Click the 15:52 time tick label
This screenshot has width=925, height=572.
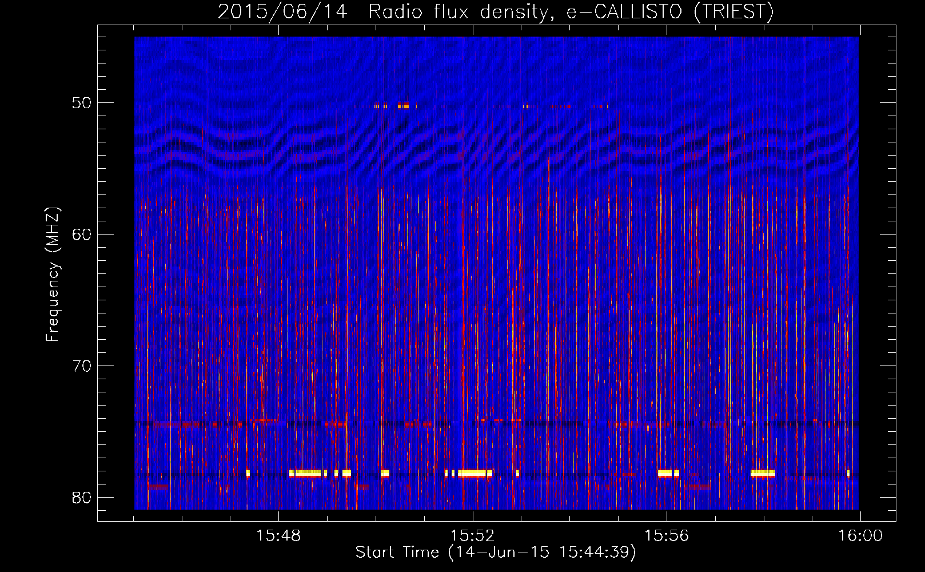tap(472, 536)
